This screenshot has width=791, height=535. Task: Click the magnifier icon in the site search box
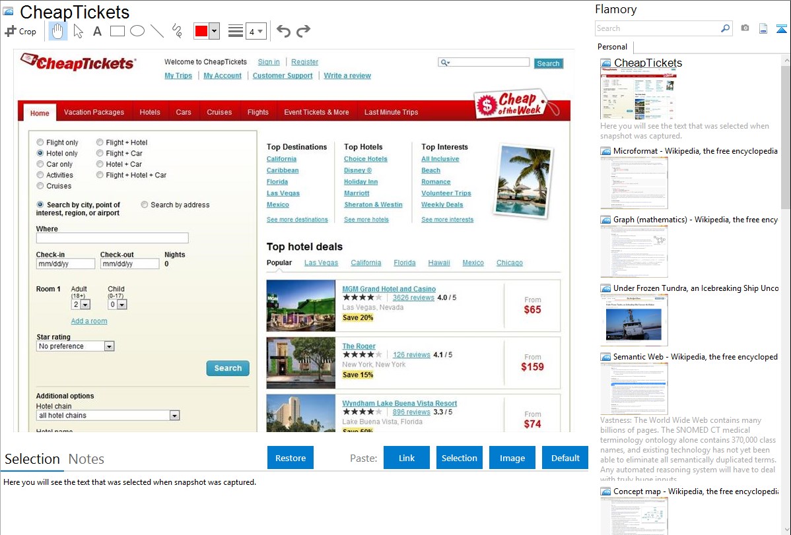pyautogui.click(x=444, y=63)
